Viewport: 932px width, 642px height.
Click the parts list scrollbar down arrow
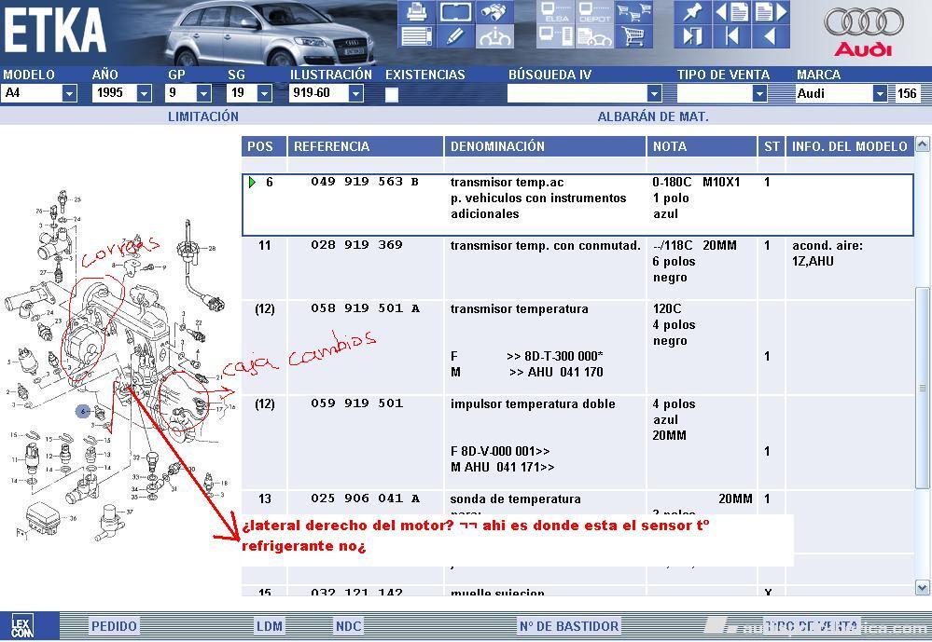tap(923, 588)
